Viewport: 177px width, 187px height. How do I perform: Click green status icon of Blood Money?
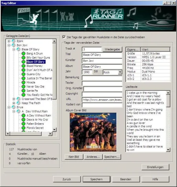[x=24, y=66]
